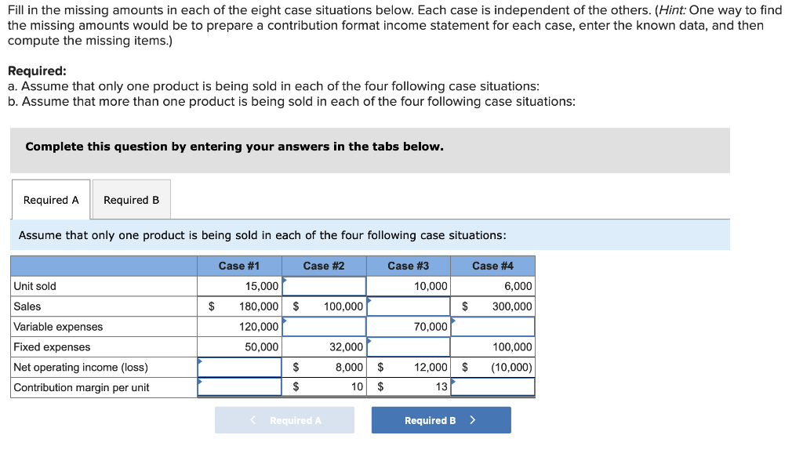
Task: Select the Required A tab
Action: [50, 199]
